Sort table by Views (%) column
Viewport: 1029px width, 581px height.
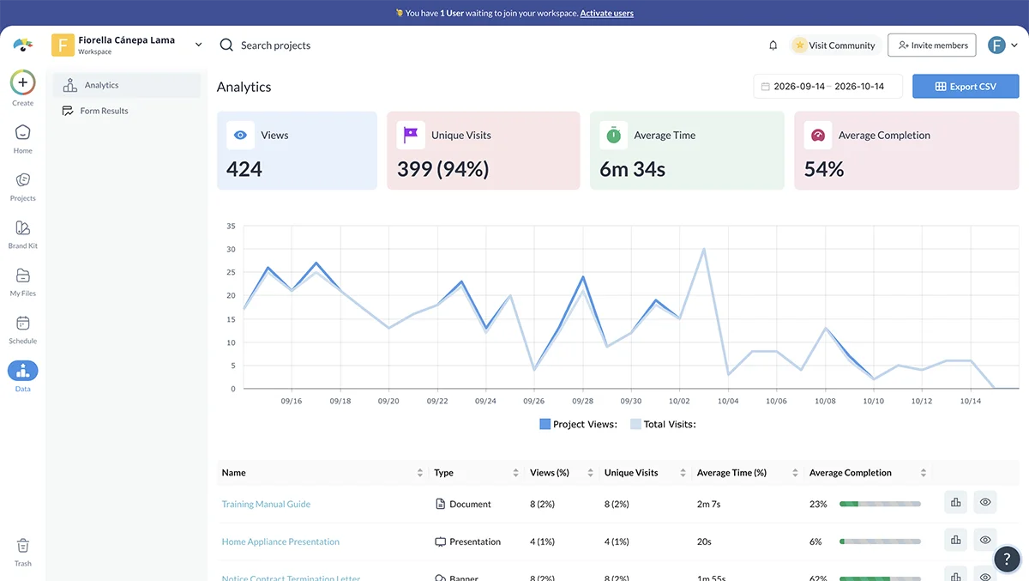[591, 473]
